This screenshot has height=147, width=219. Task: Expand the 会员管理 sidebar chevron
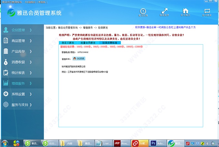point(31,30)
